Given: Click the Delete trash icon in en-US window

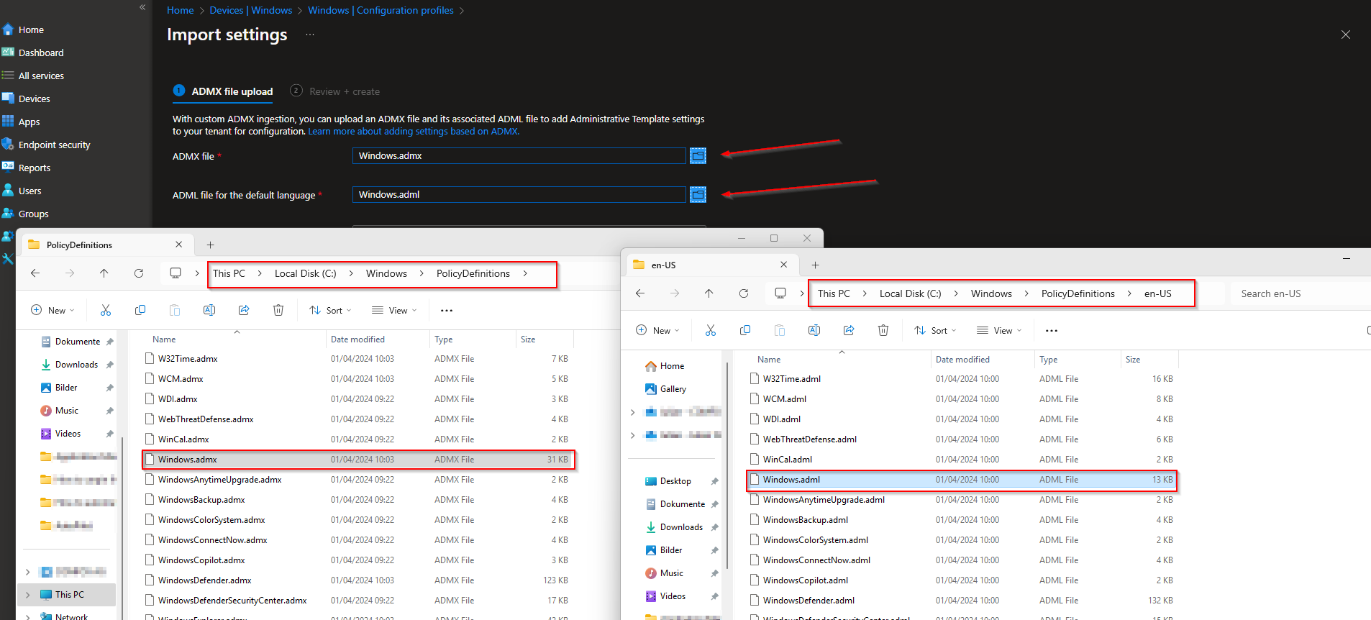Looking at the screenshot, I should 883,330.
